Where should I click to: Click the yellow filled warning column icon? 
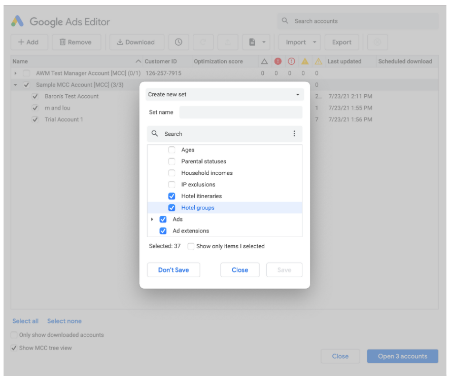[x=305, y=61]
